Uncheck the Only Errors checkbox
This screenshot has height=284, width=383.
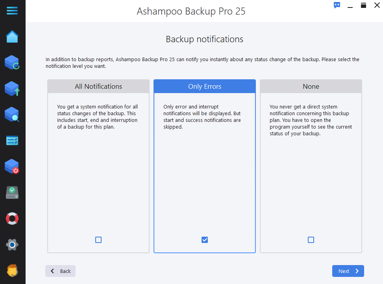tap(205, 240)
